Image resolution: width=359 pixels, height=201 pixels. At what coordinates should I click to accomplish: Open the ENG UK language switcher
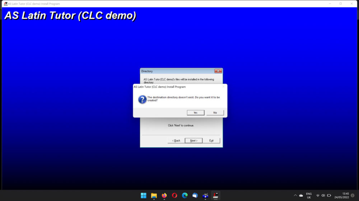tap(309, 195)
